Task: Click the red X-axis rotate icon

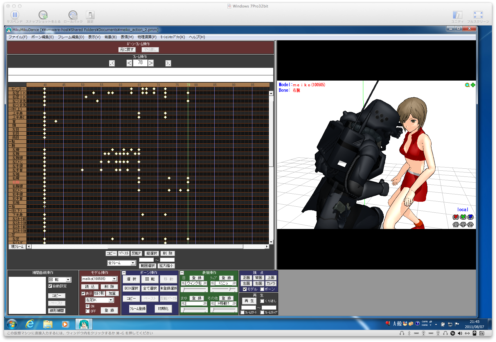Action: coord(456,217)
